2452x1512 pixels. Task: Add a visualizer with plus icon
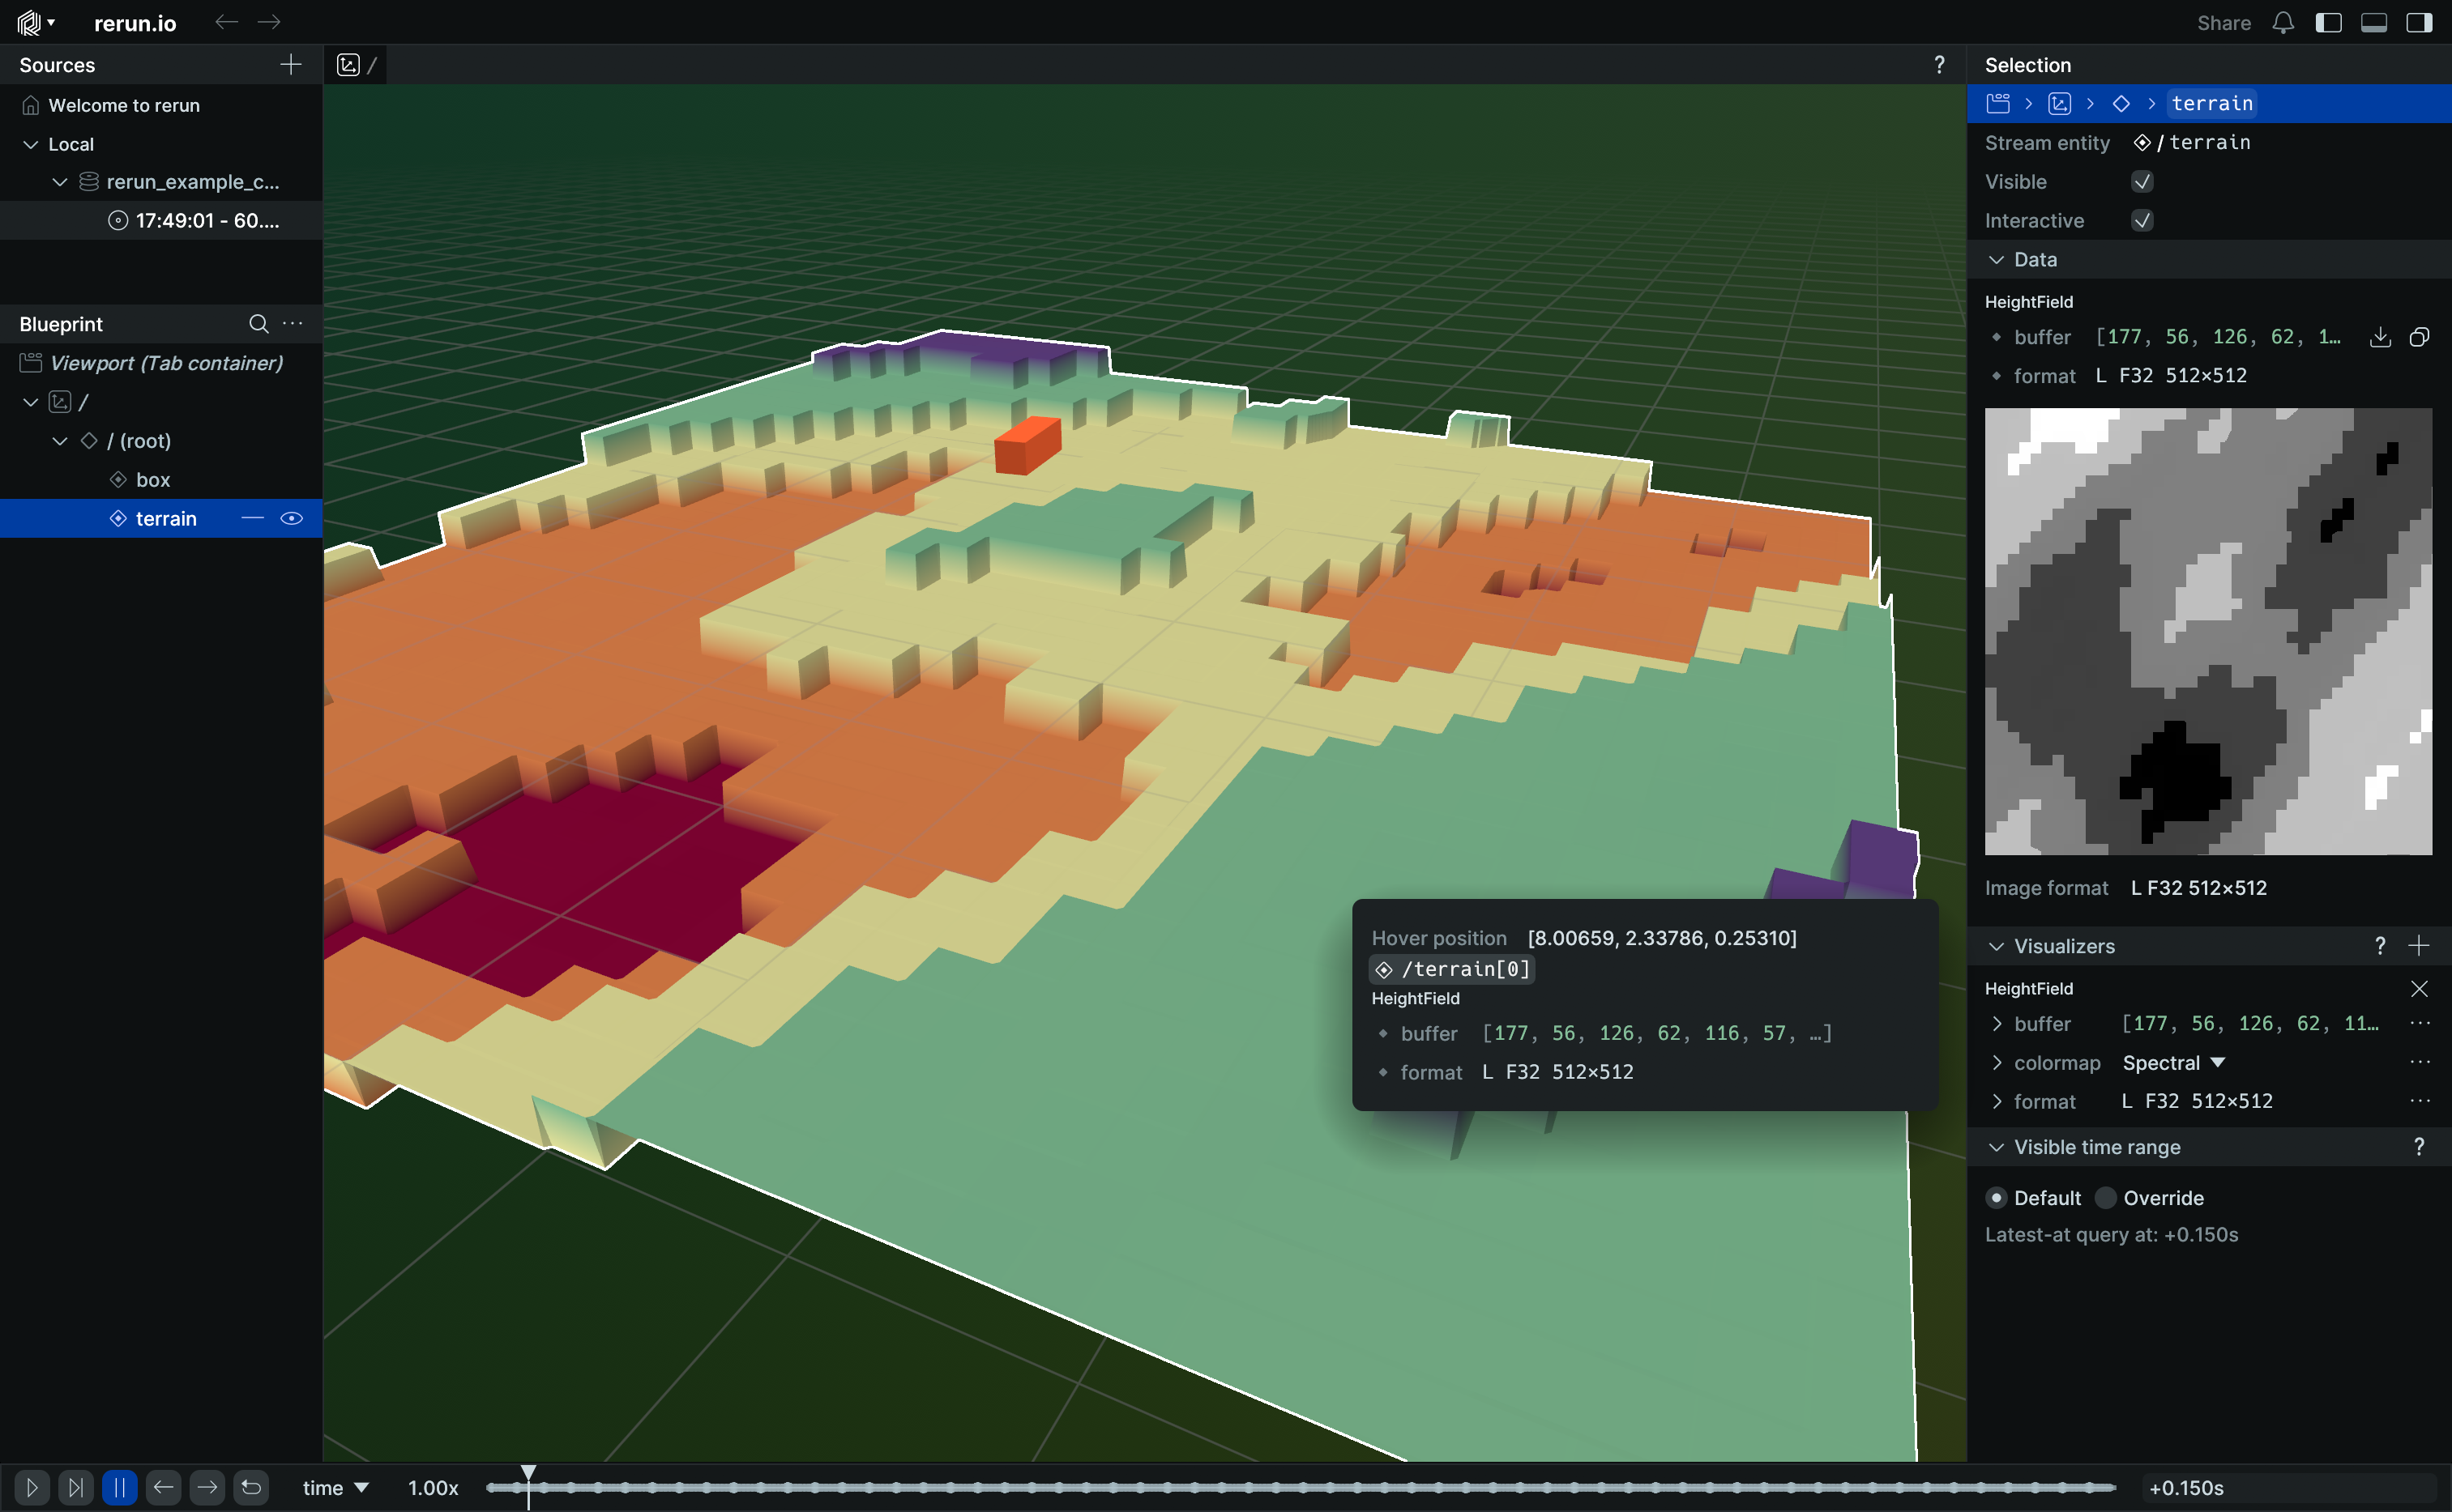[2419, 946]
